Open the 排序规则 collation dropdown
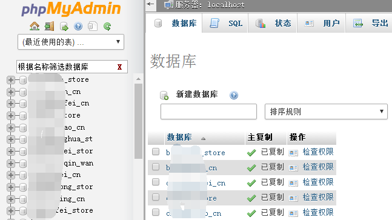Viewport: 392px width, 220px height. [326, 112]
